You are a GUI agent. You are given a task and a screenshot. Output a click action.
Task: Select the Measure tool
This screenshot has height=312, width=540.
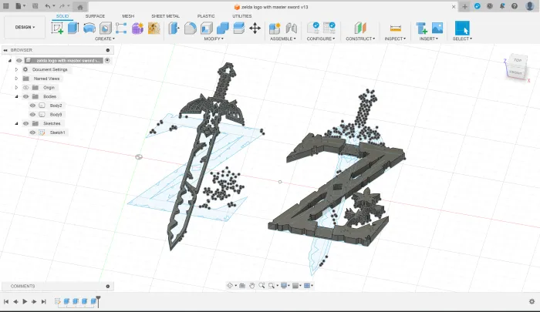pos(395,29)
